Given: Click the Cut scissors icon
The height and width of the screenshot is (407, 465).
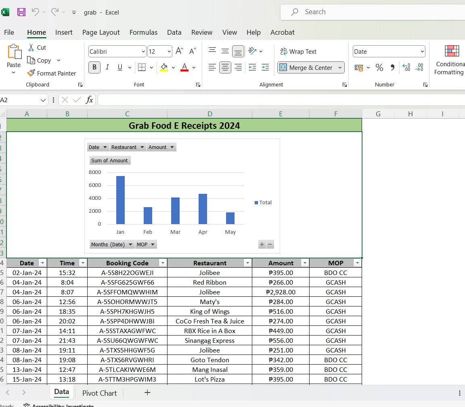Looking at the screenshot, I should click(x=31, y=47).
